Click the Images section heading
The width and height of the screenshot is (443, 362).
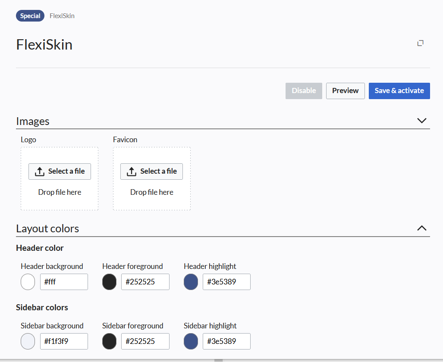click(x=33, y=121)
